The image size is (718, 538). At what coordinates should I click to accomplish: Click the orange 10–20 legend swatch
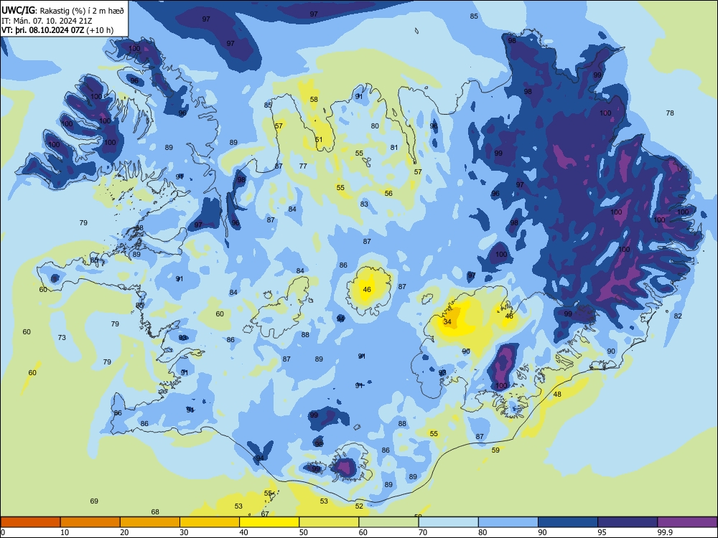pyautogui.click(x=90, y=522)
